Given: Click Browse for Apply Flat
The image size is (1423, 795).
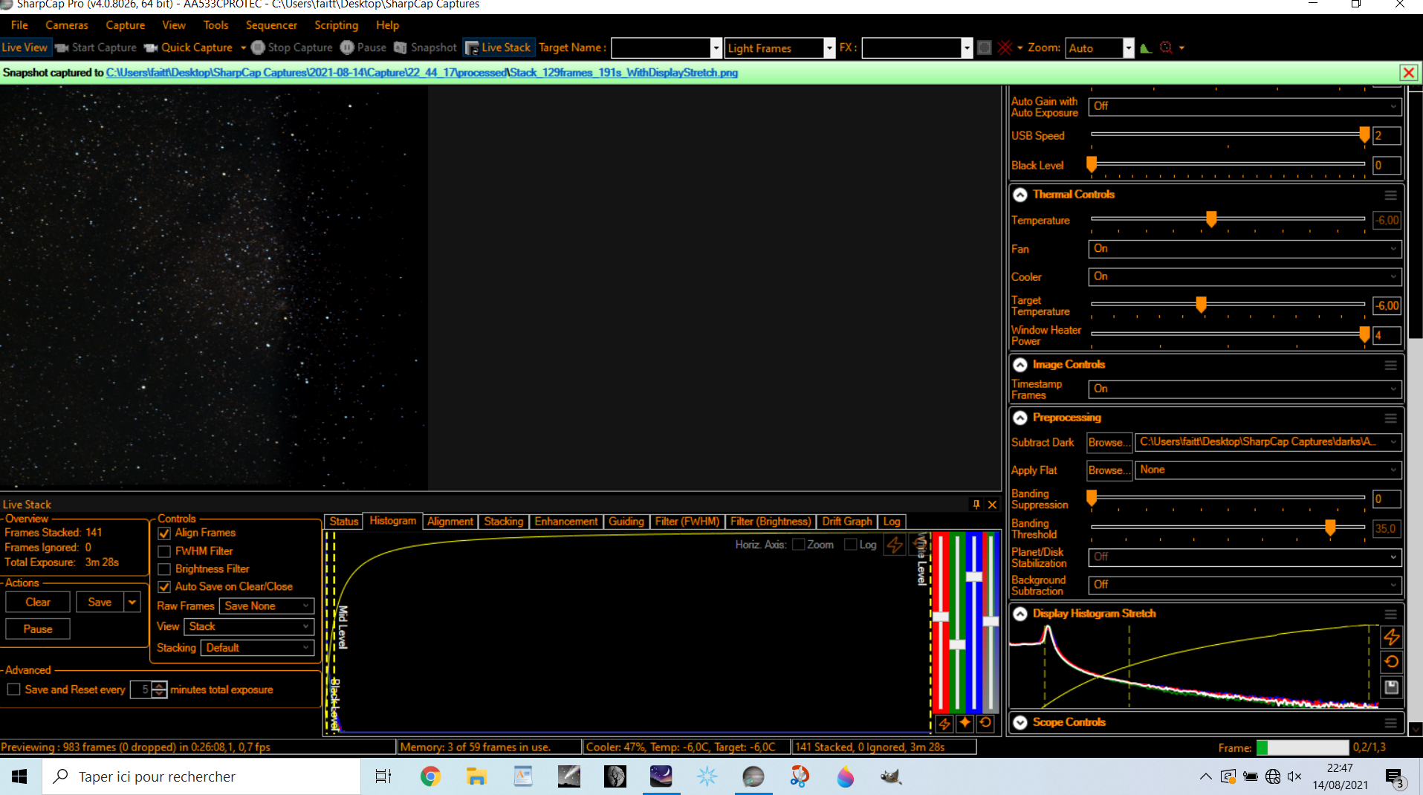Looking at the screenshot, I should point(1109,471).
